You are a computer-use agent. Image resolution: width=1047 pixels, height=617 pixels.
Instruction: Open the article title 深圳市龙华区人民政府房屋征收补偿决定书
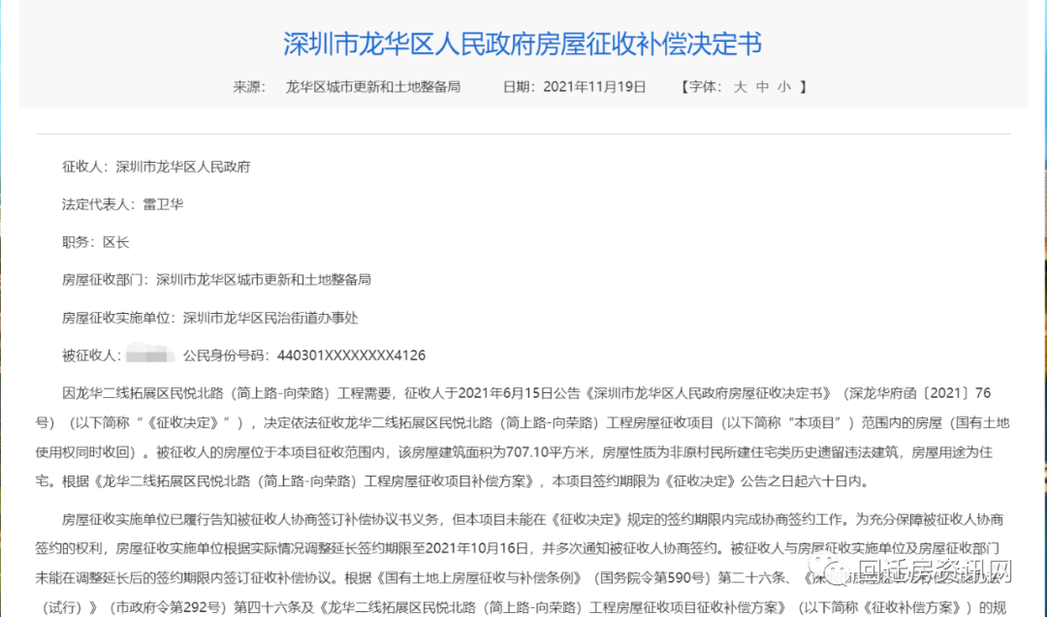pos(523,45)
